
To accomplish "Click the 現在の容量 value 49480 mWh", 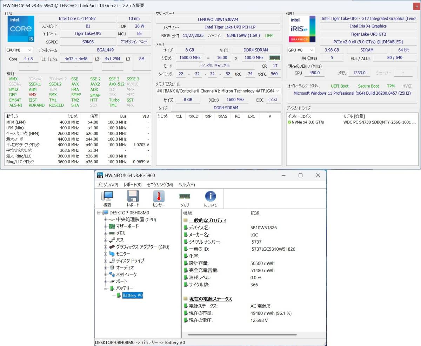I will pyautogui.click(x=271, y=313).
